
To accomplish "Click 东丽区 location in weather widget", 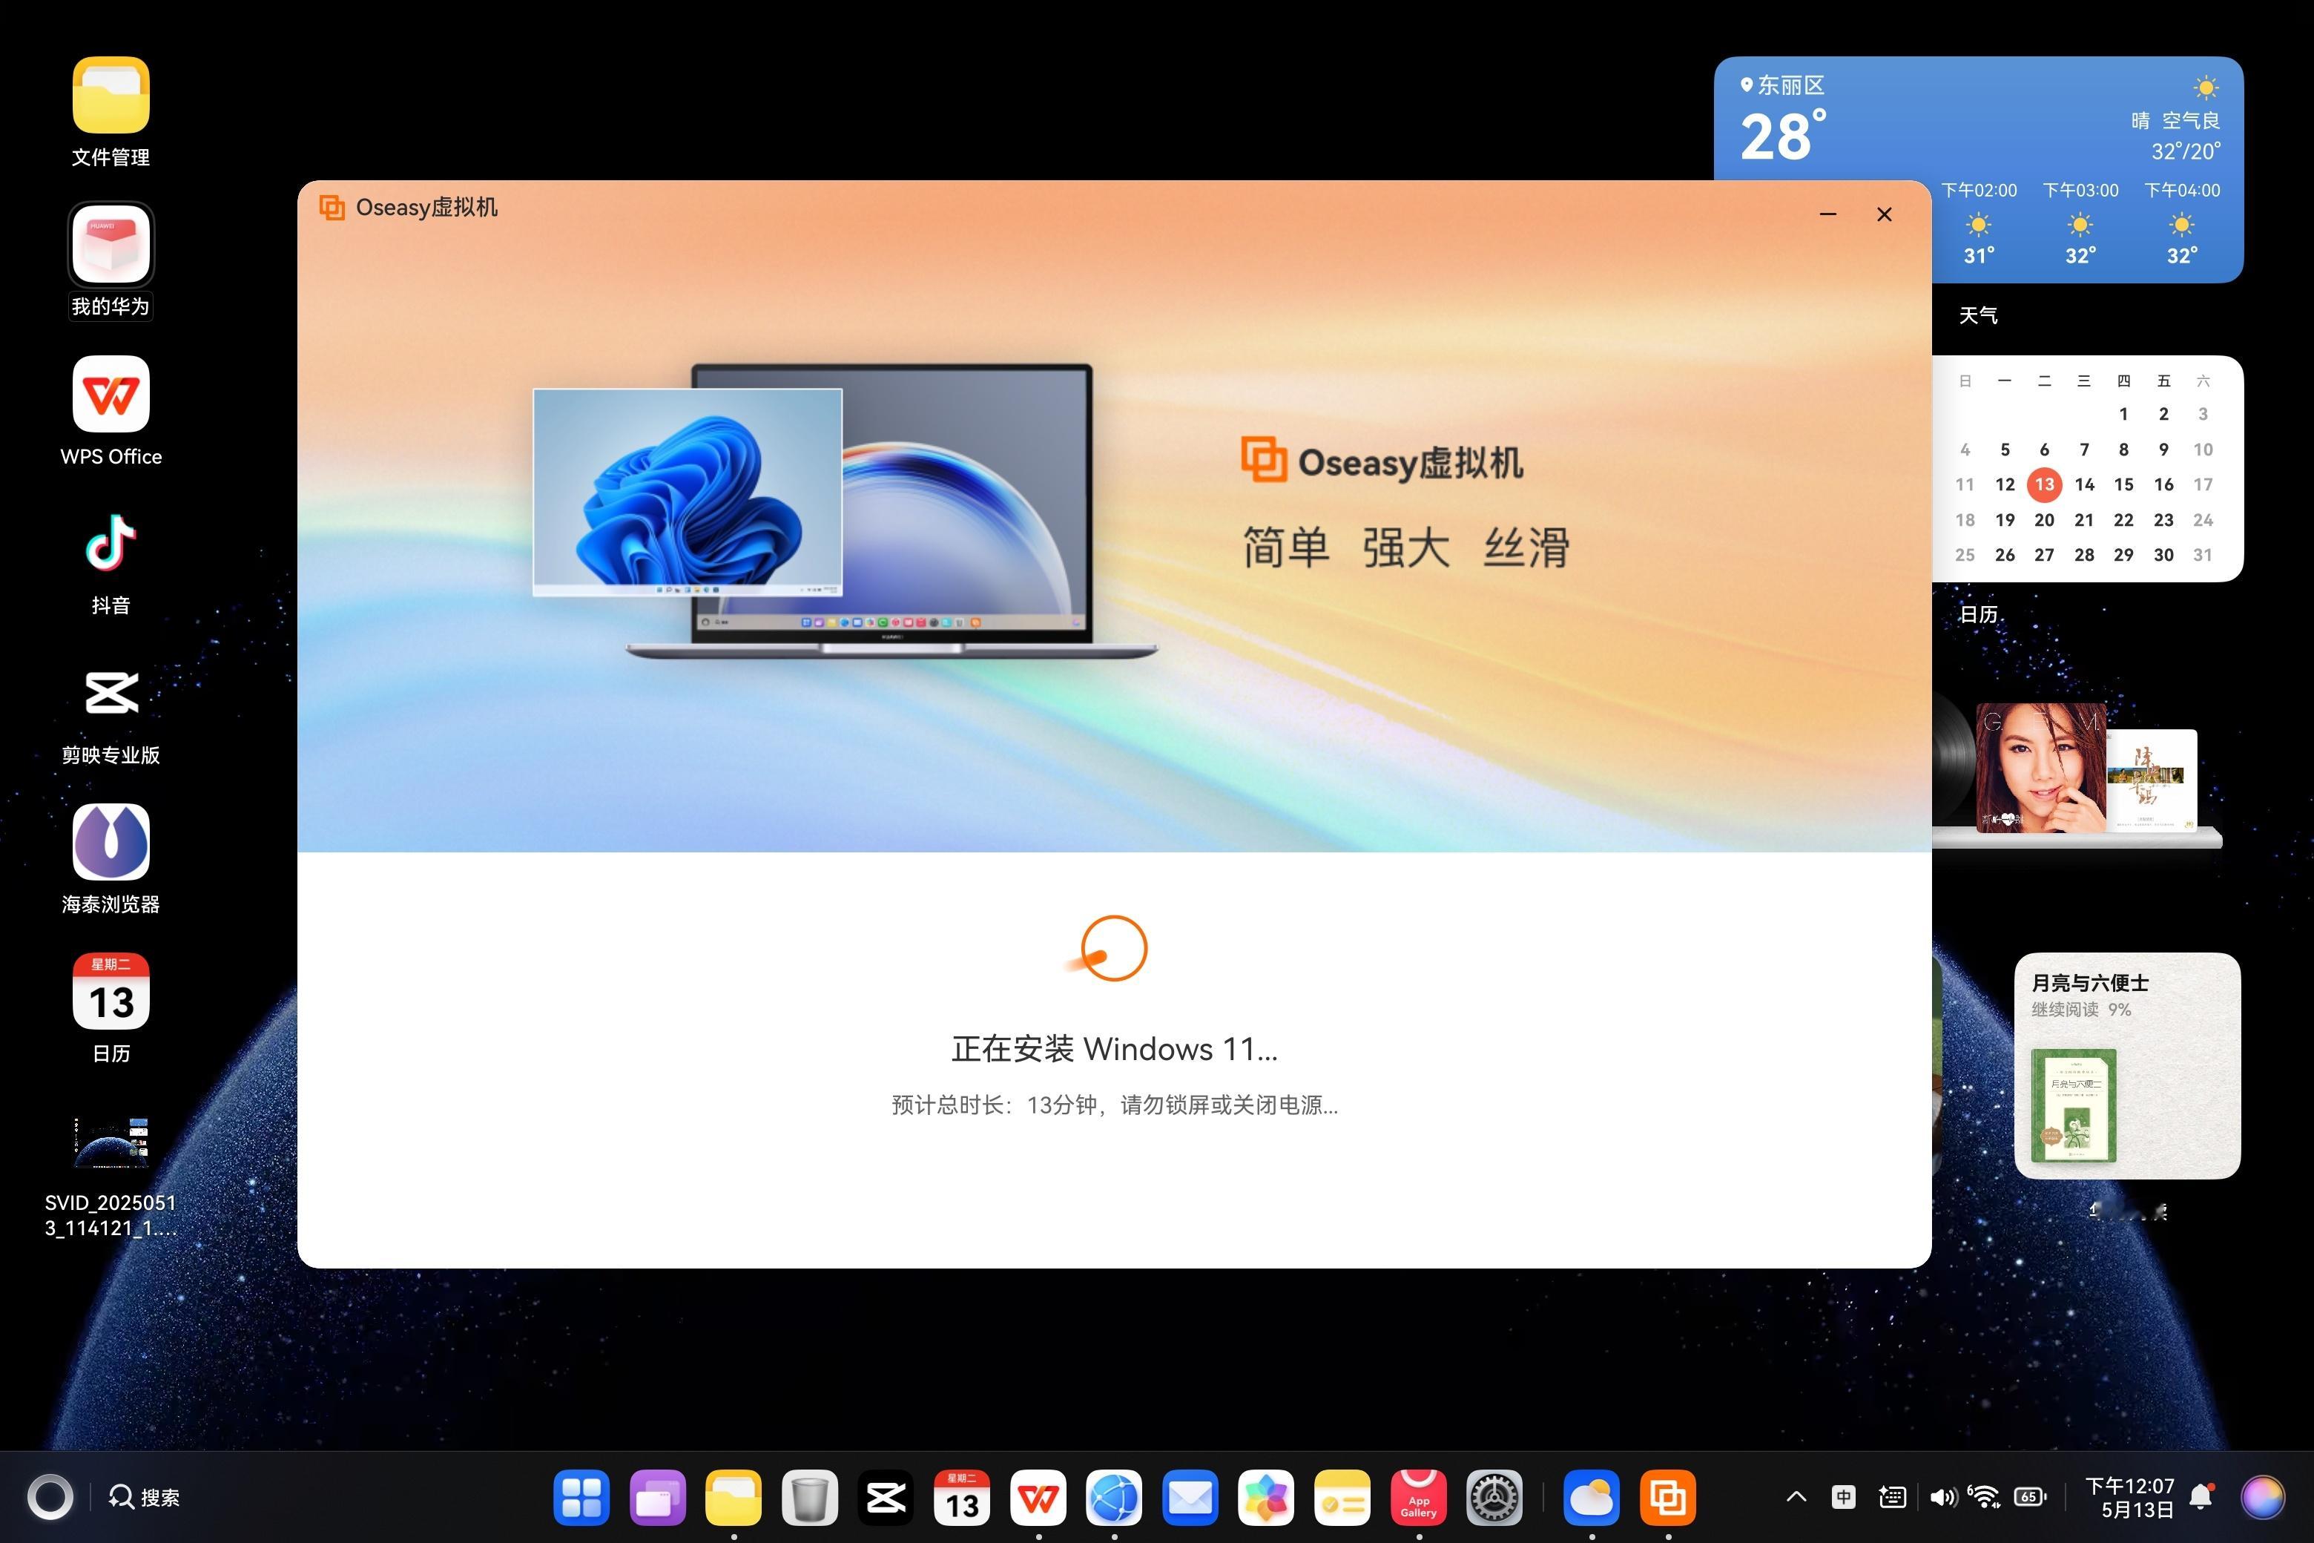I will tap(1781, 85).
